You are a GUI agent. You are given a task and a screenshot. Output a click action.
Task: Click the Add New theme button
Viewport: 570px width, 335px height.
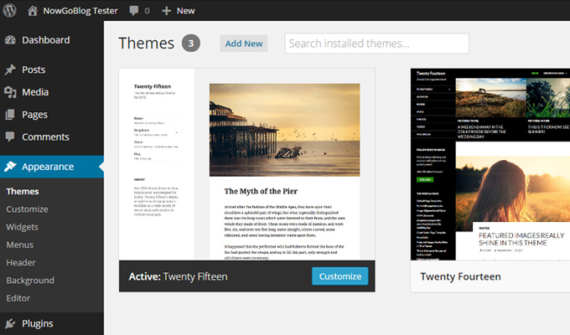[244, 44]
